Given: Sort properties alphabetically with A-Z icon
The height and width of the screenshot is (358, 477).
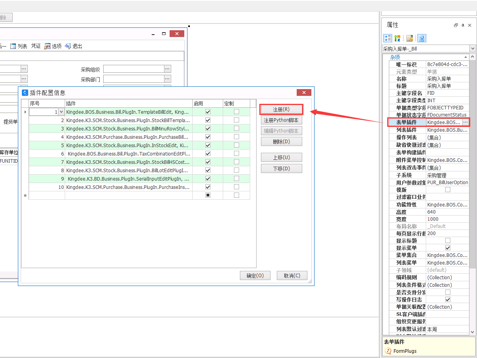Looking at the screenshot, I should (397, 38).
